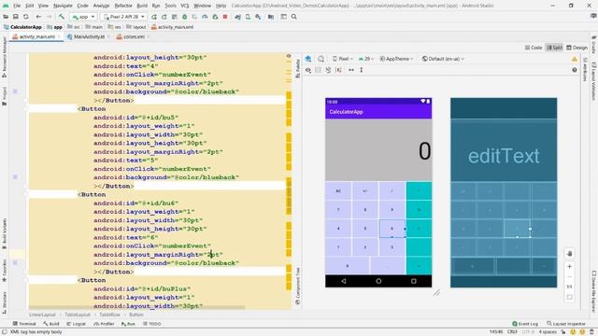598x336 pixels.
Task: Click the Zoom In plus icon
Action: (569, 267)
